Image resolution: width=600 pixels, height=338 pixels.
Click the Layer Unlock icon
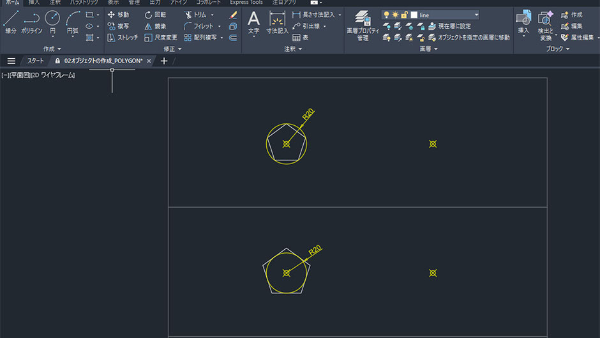pyautogui.click(x=421, y=38)
